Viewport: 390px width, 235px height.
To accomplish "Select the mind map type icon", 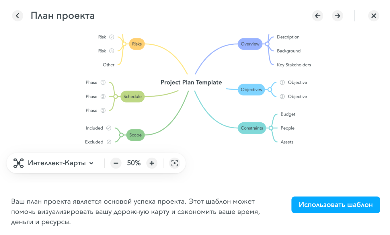I will [x=18, y=163].
